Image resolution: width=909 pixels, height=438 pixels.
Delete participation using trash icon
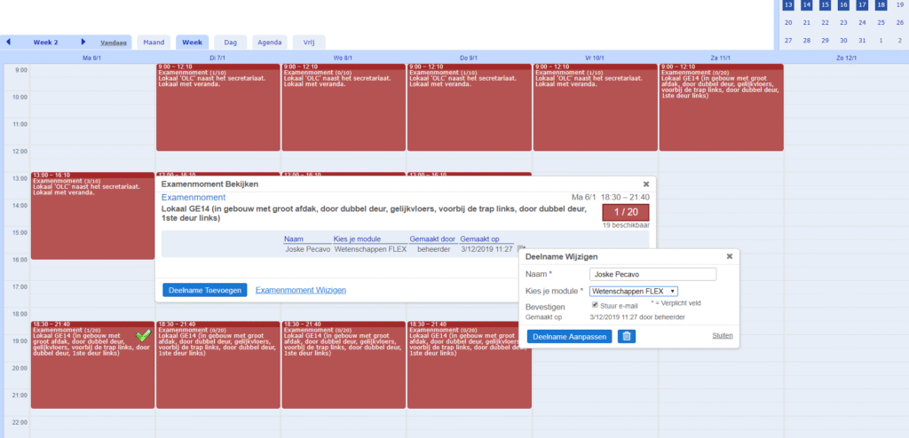627,336
